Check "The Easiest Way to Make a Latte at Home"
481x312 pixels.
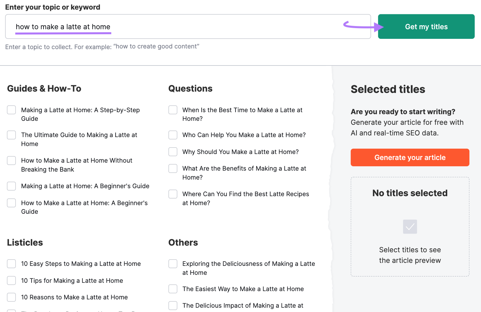point(173,289)
